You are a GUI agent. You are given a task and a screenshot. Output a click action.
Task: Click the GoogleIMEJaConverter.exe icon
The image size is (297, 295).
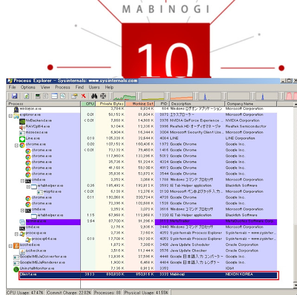tap(16, 257)
